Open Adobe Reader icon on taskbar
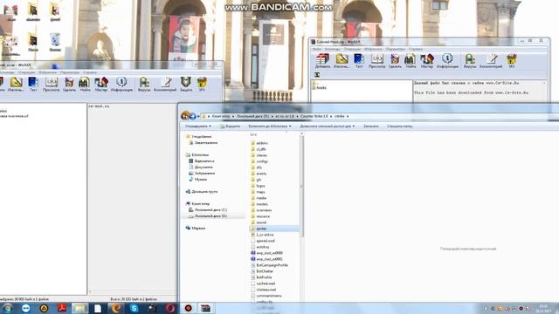 (x=62, y=308)
